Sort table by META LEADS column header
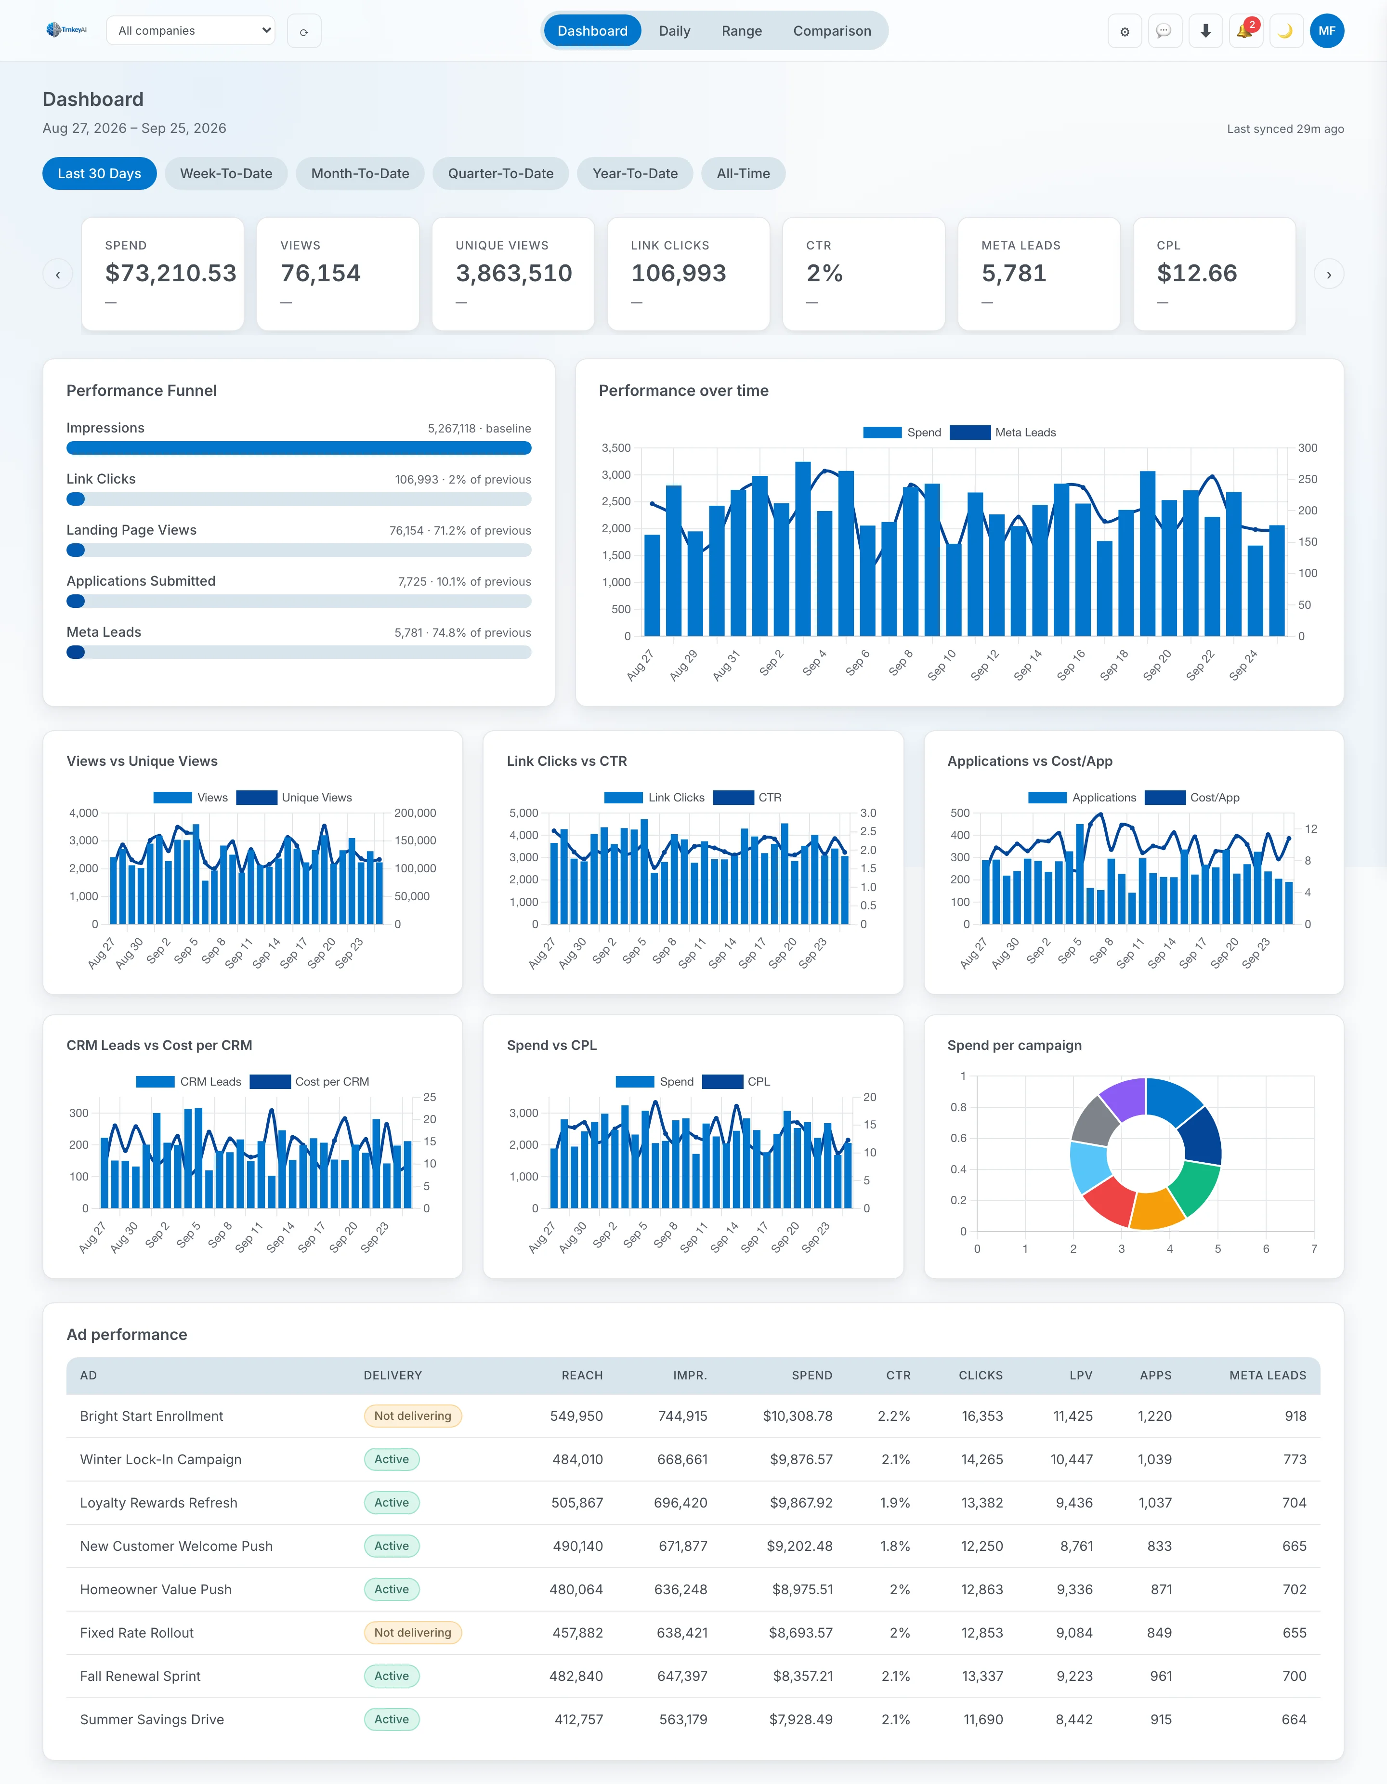1387x1784 pixels. click(x=1268, y=1376)
